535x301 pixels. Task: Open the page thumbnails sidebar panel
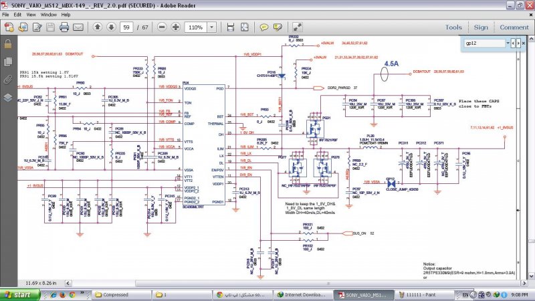8,62
